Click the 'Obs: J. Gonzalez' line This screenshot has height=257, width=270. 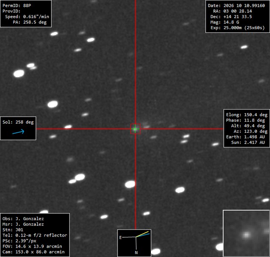pos(23,218)
